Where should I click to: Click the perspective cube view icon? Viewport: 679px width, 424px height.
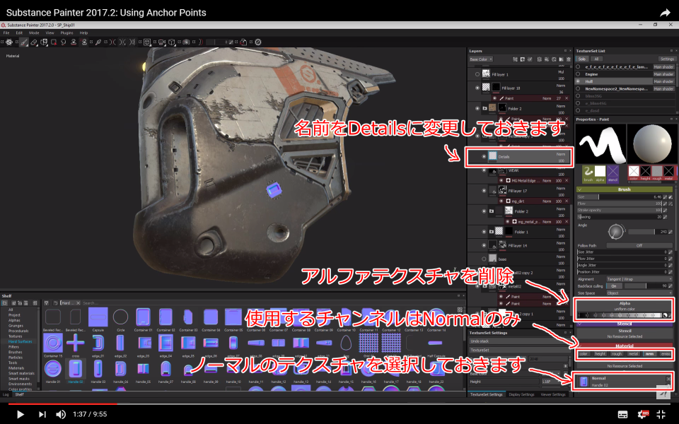tap(171, 42)
